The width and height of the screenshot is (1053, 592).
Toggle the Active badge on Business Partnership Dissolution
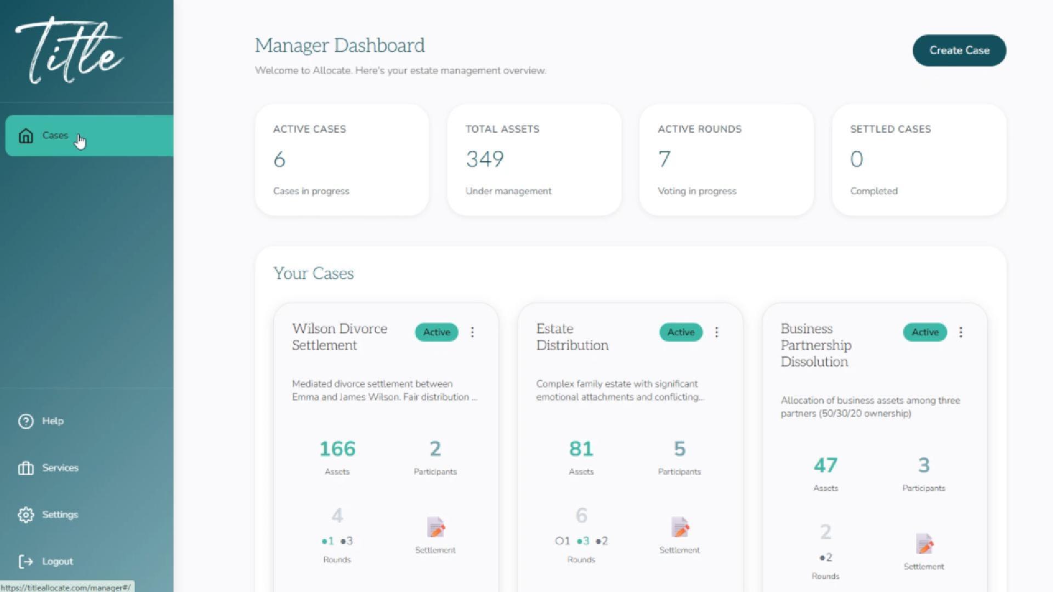click(x=924, y=332)
